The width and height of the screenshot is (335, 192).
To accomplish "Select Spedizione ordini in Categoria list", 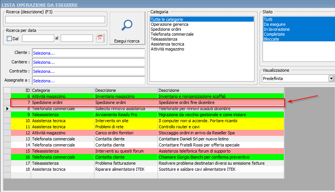I will [x=166, y=29].
